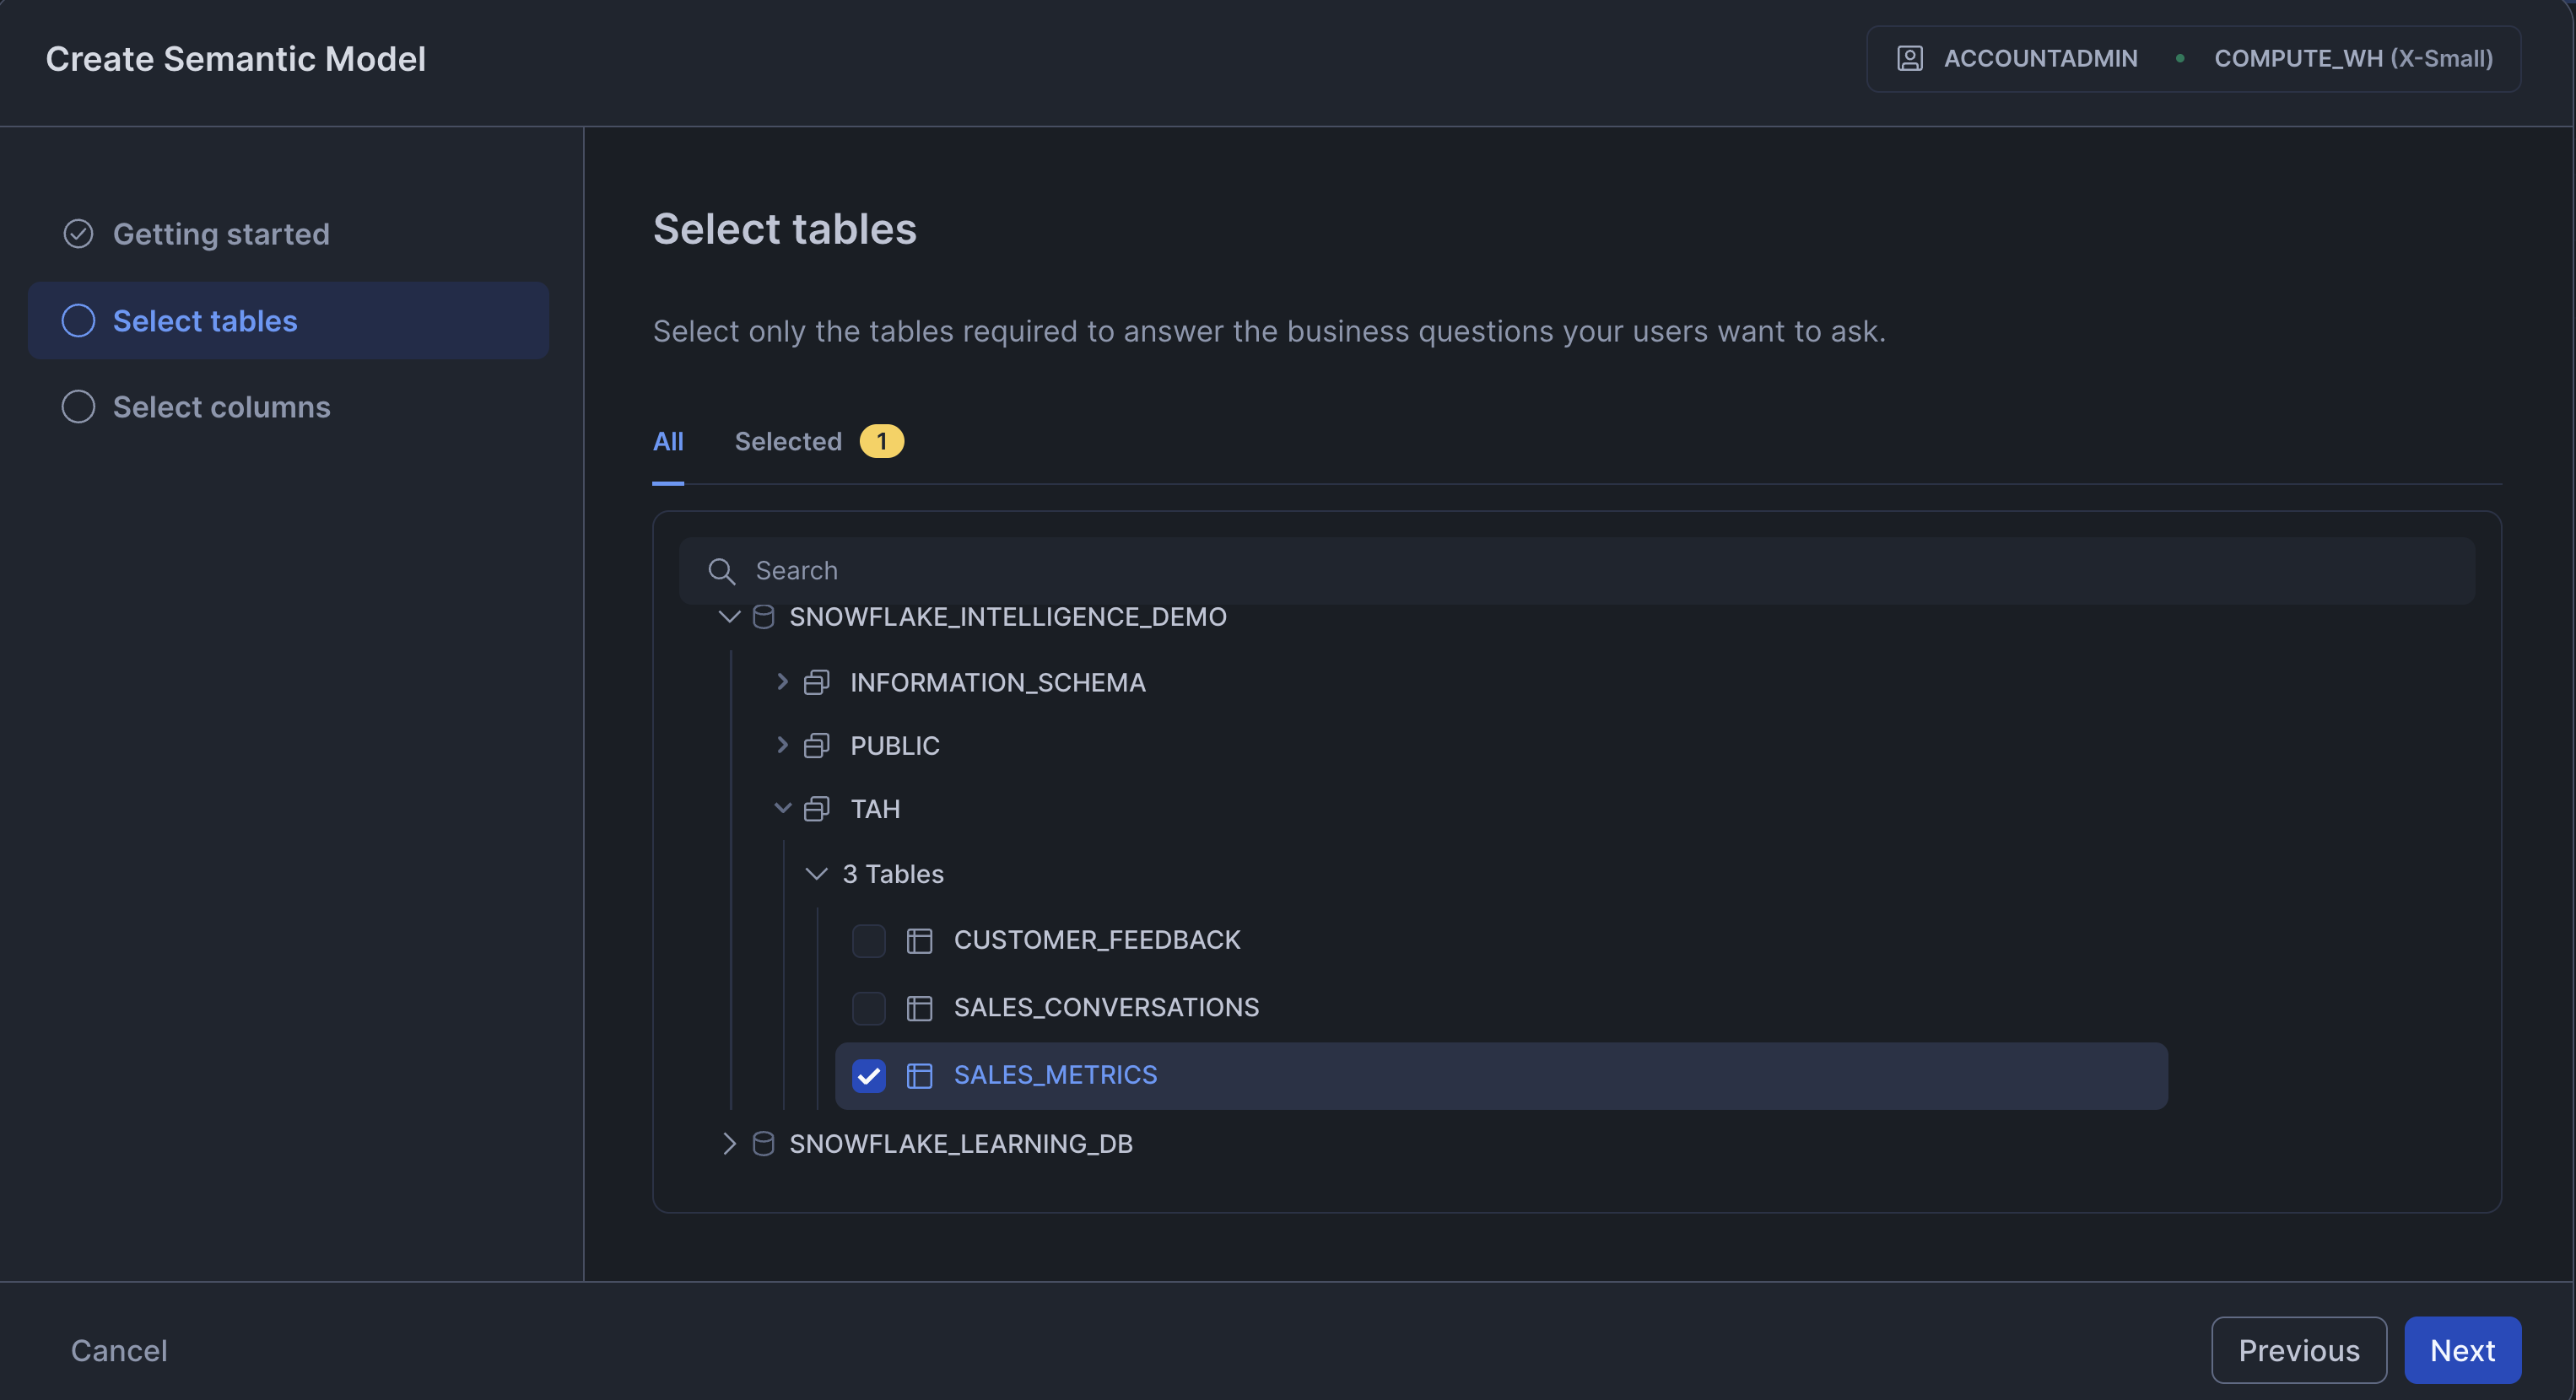
Task: Open the Getting started step
Action: point(220,234)
